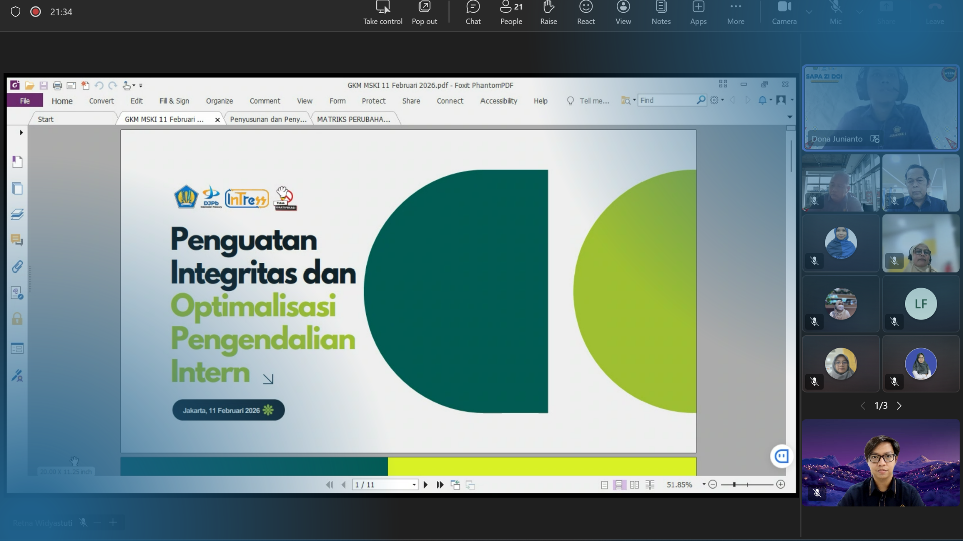Screen dimensions: 963x541
Task: Show the People participants list
Action: (511, 13)
